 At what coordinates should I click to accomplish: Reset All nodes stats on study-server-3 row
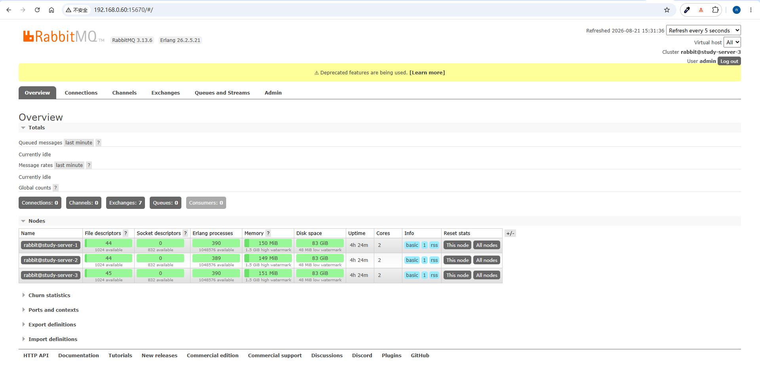[x=487, y=275]
